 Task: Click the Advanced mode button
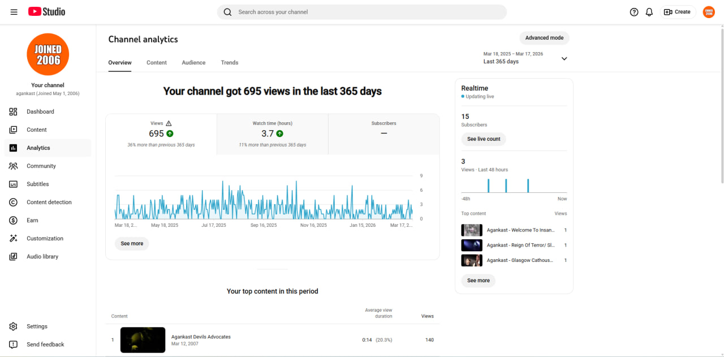pyautogui.click(x=544, y=38)
